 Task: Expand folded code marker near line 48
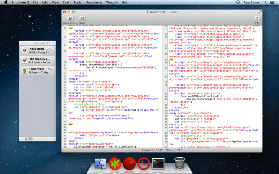pyautogui.click(x=70, y=124)
